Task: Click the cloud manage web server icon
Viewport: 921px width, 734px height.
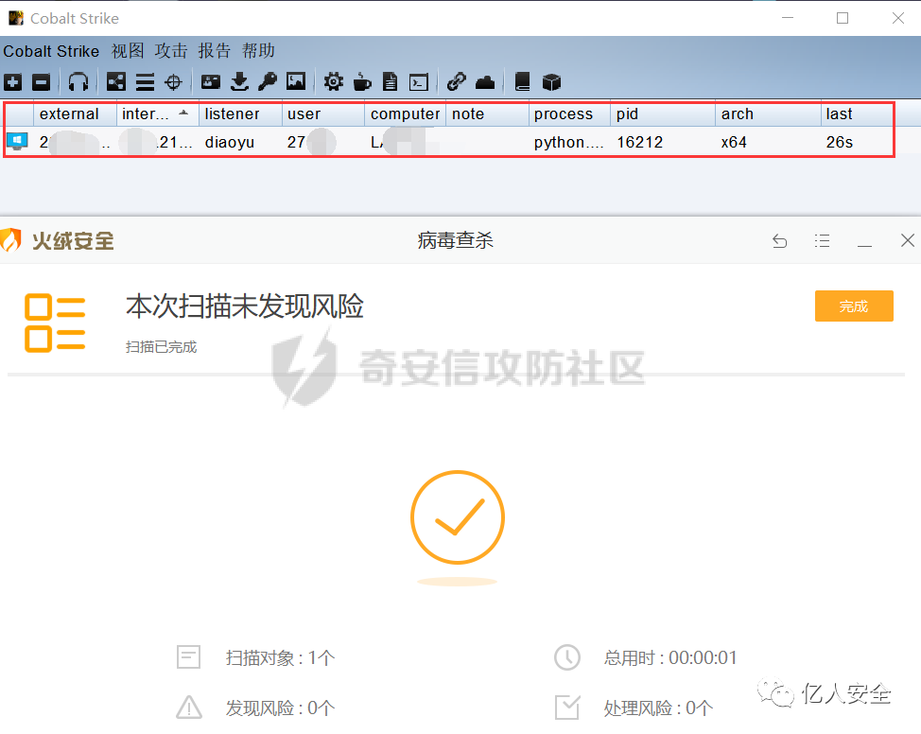Action: [484, 82]
